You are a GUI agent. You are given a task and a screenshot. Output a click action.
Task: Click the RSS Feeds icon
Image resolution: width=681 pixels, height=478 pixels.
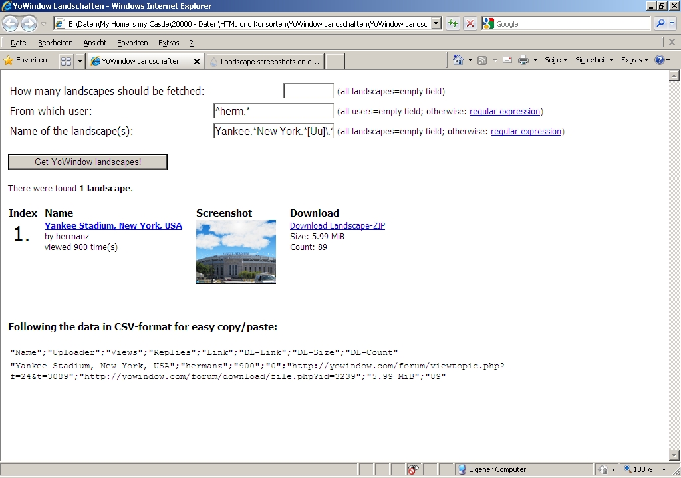point(481,60)
